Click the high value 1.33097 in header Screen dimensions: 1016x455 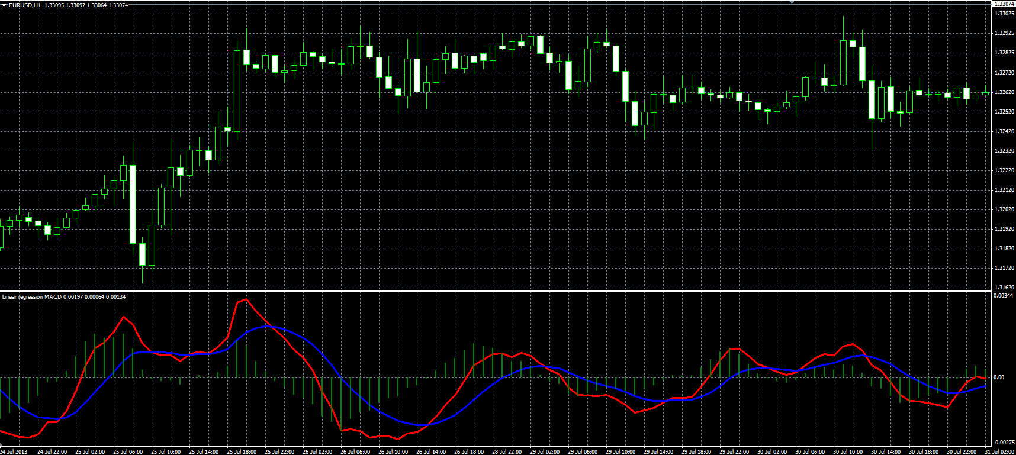(75, 5)
